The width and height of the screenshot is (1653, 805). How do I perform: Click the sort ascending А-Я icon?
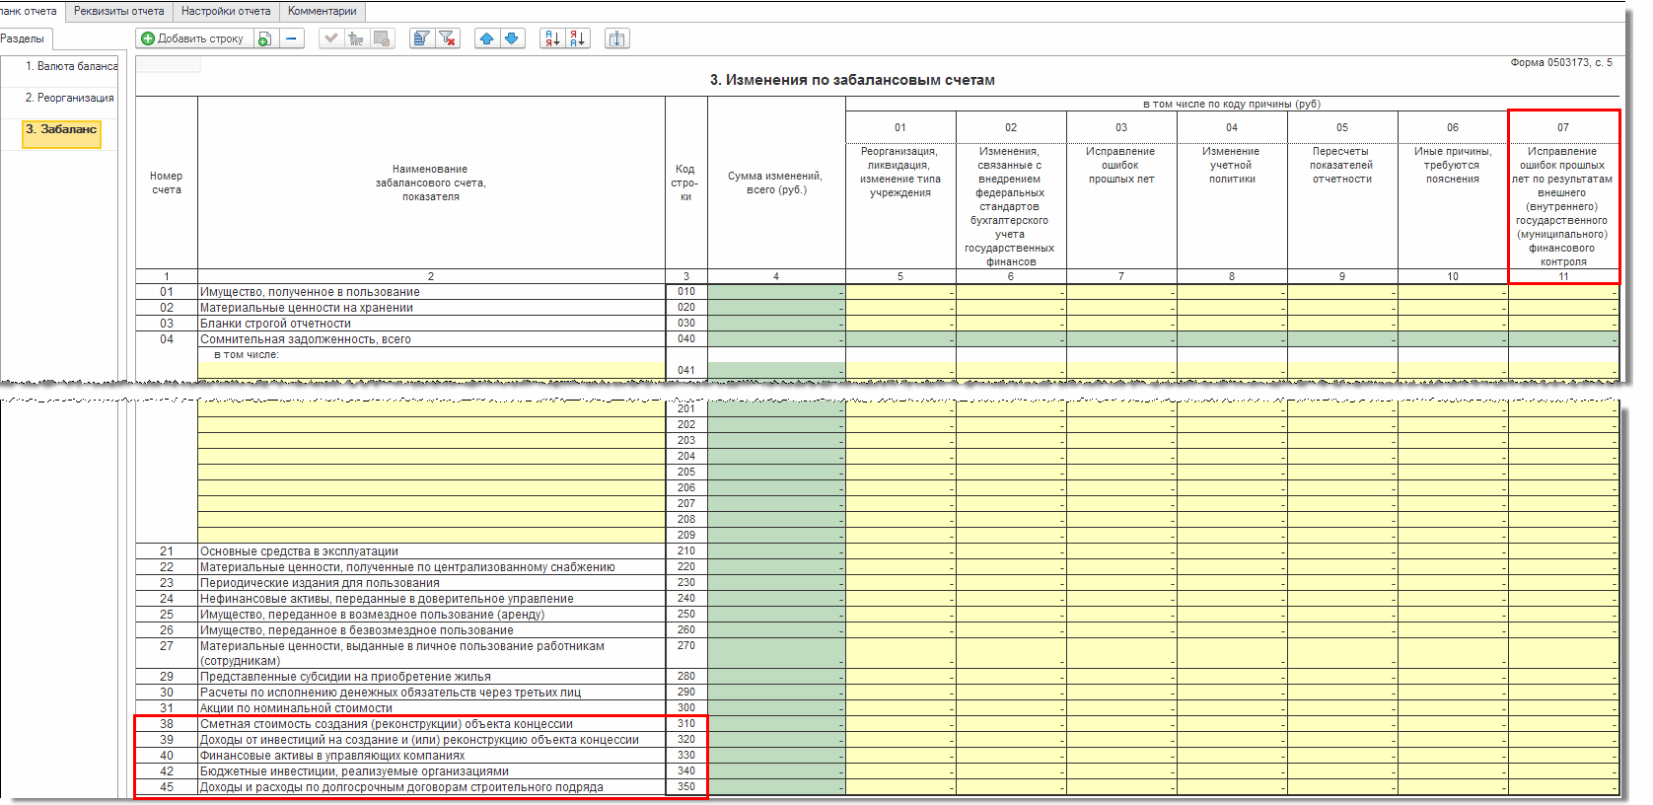click(552, 38)
